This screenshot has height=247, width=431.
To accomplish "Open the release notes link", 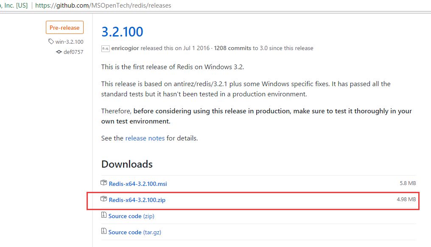I will pyautogui.click(x=145, y=138).
